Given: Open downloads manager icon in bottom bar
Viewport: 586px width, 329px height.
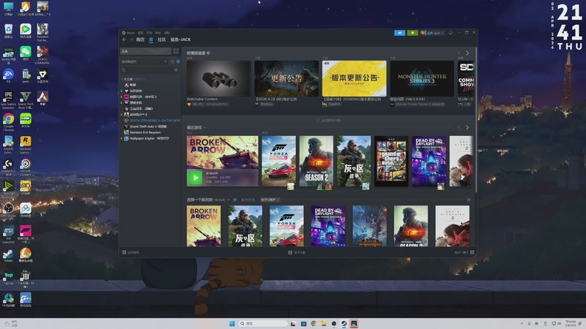Looking at the screenshot, I should [290, 252].
